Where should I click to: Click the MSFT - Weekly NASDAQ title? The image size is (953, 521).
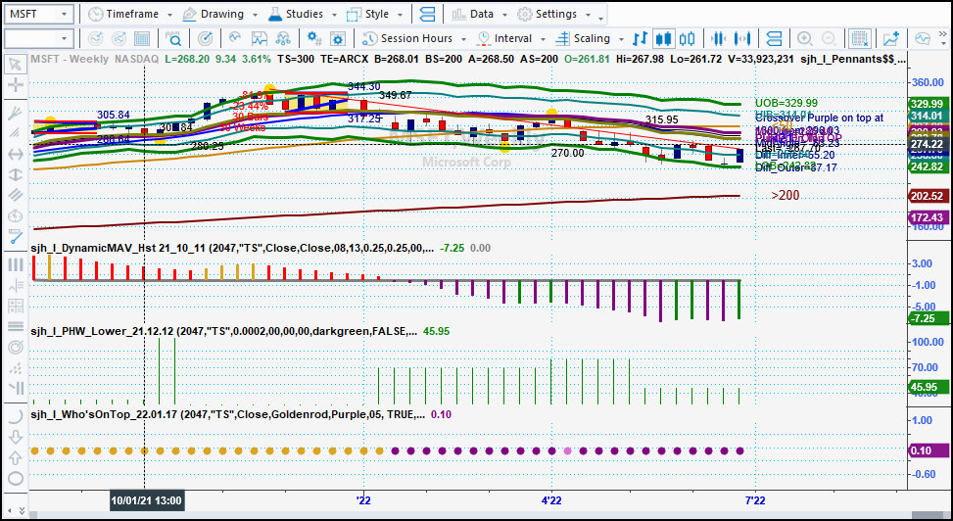click(94, 60)
